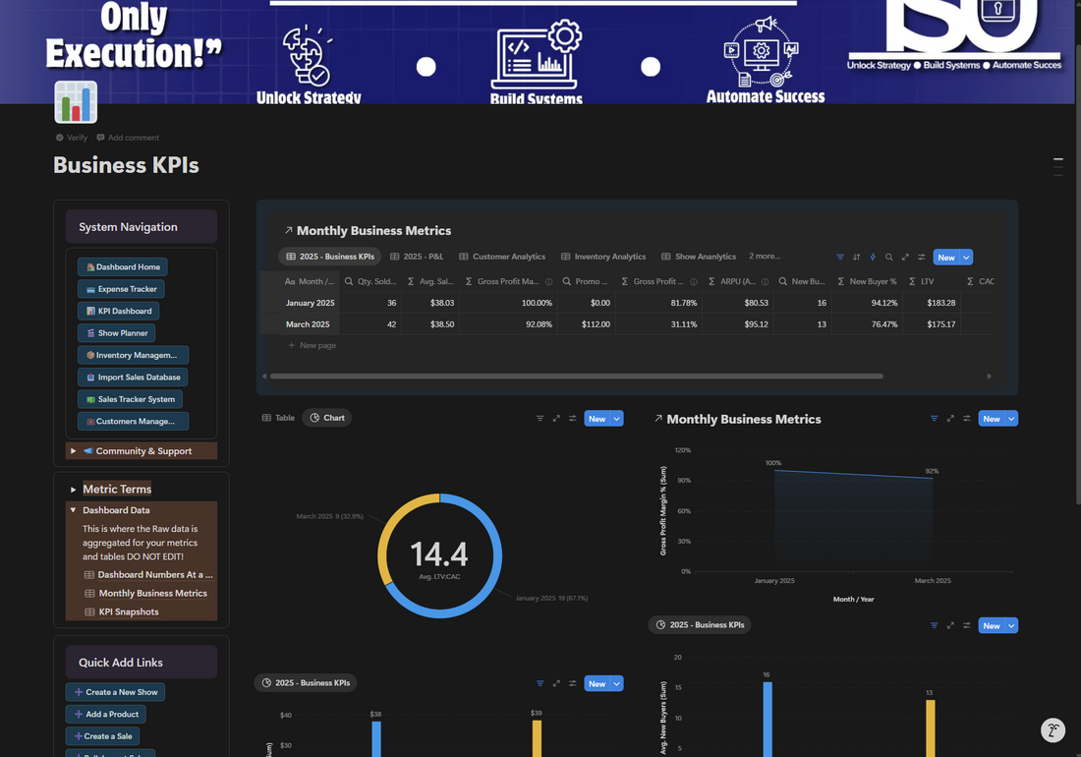Select the Customer Analytics tab
Image resolution: width=1081 pixels, height=757 pixels.
(x=502, y=257)
